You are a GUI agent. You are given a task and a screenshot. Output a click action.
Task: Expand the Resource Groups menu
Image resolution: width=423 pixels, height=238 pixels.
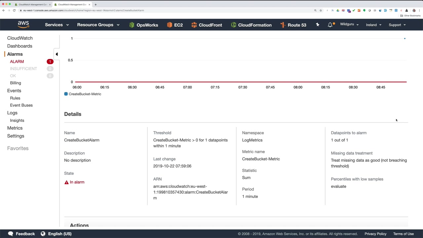pos(98,25)
